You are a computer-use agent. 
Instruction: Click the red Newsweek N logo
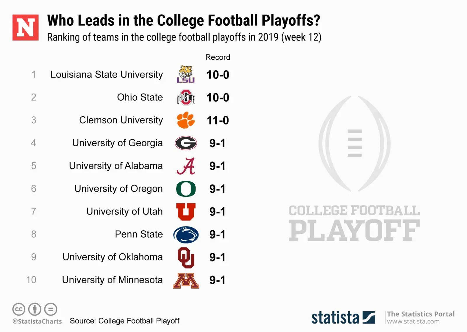25,27
